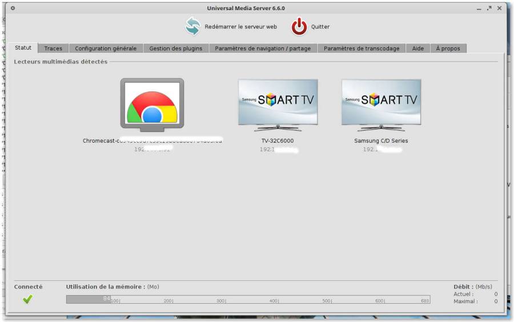Click the red power Quitter icon

tap(299, 26)
